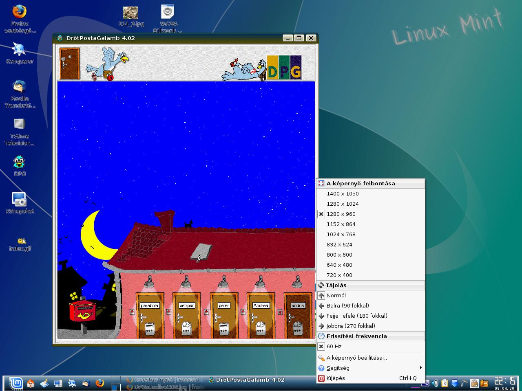Open the volume speaker tray icon

tap(435, 383)
